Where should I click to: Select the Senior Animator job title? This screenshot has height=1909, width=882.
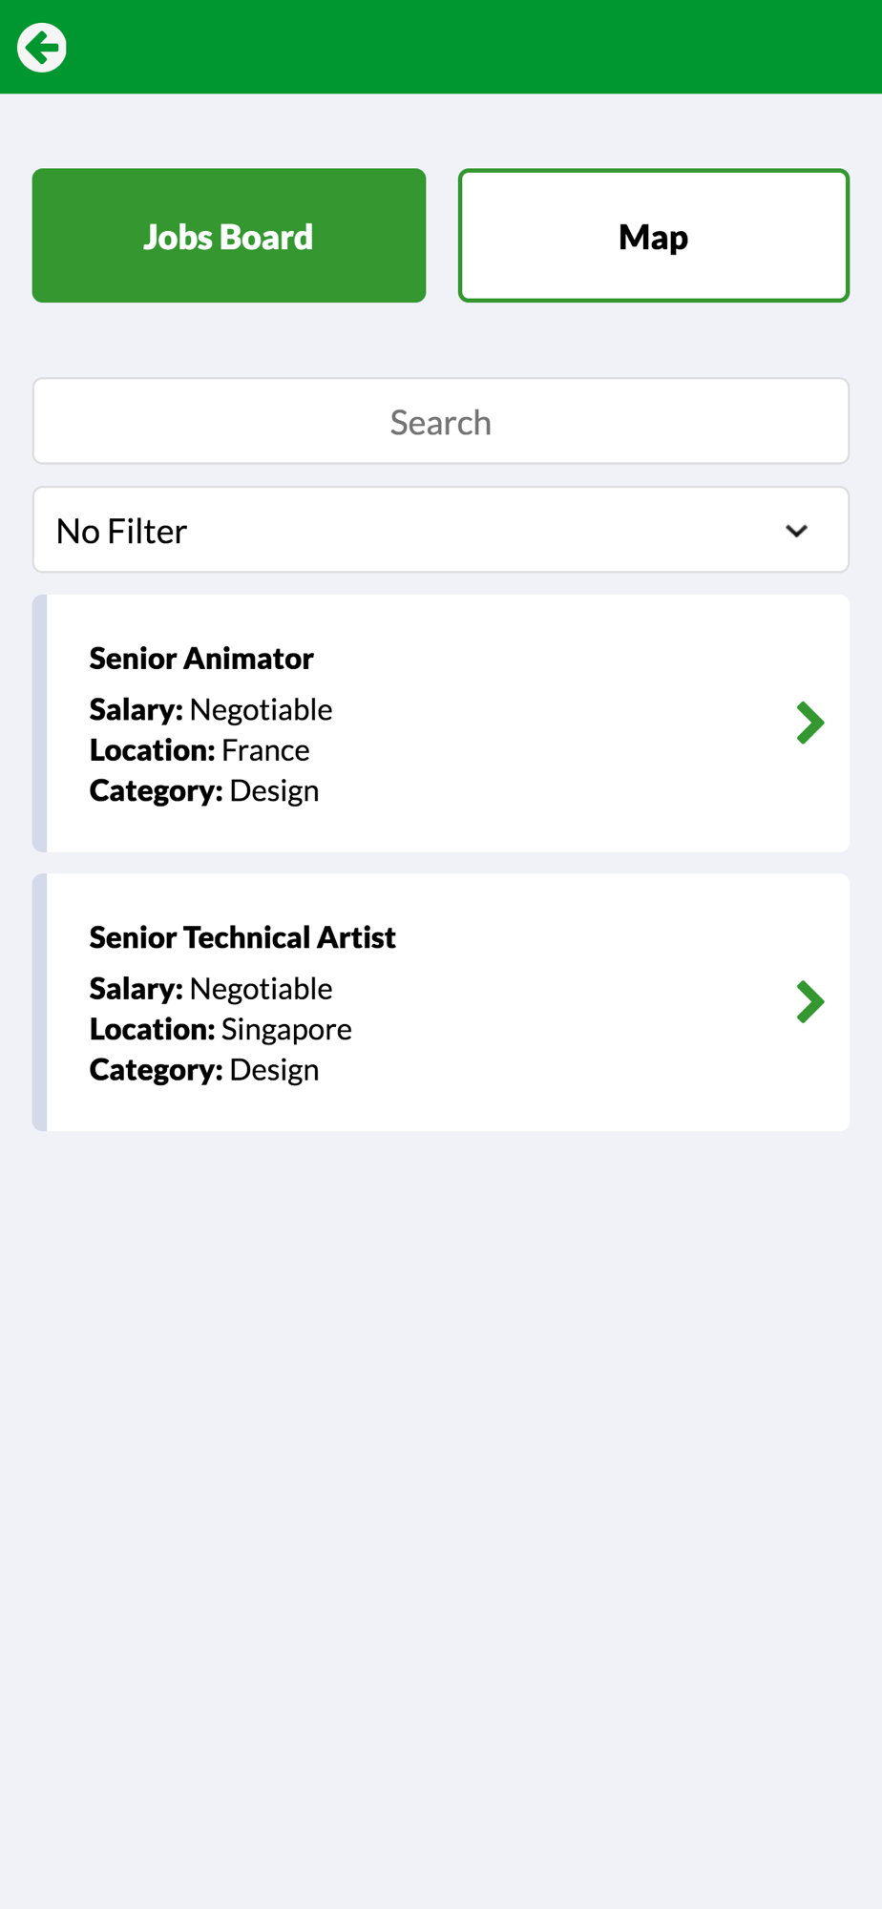[x=201, y=659]
